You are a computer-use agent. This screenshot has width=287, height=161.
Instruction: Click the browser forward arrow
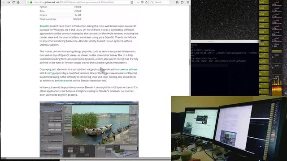pos(9,2)
